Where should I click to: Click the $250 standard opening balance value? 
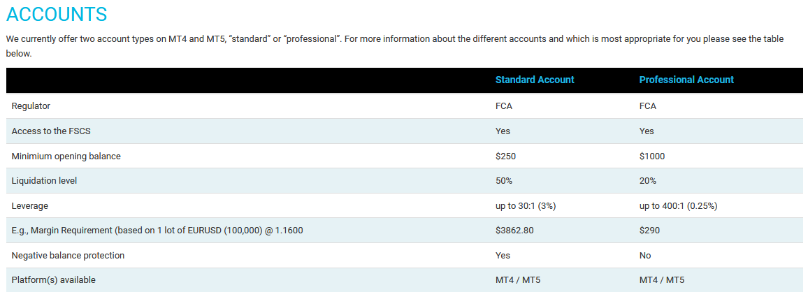coord(505,156)
